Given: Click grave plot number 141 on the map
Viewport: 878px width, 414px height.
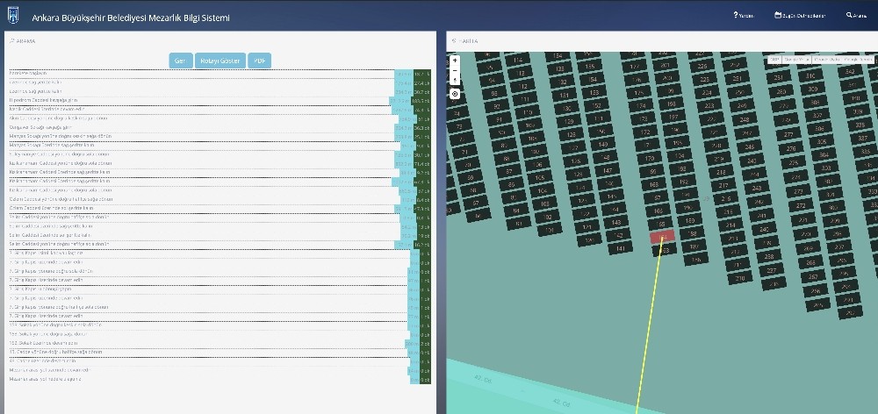Looking at the screenshot, I should (x=620, y=248).
